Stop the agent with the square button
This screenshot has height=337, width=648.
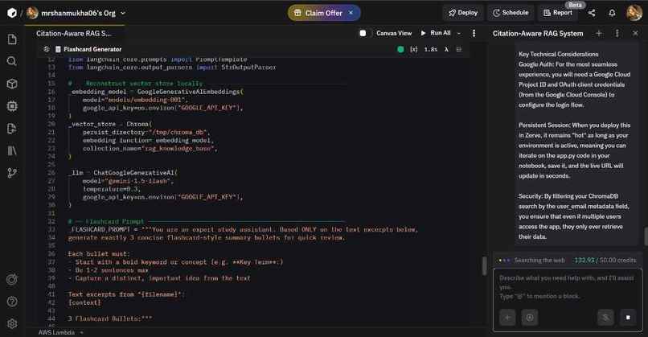628,318
